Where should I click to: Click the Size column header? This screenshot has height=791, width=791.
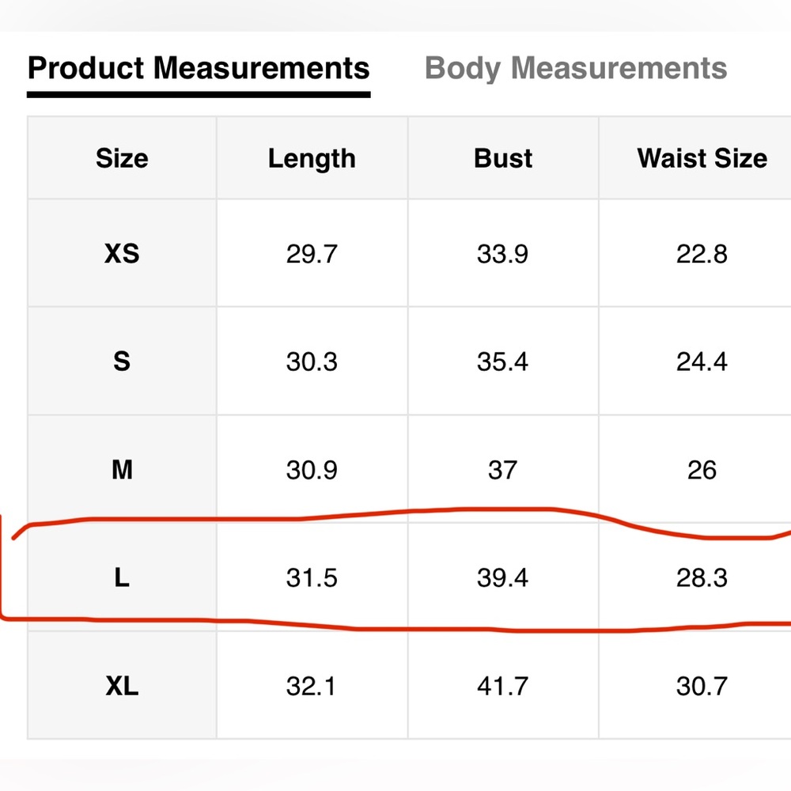pos(122,158)
